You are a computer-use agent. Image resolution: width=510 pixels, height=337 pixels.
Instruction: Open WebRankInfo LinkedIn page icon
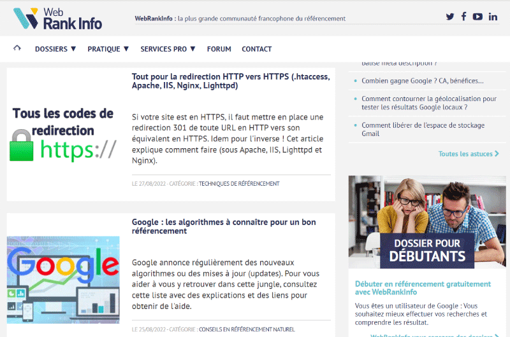pyautogui.click(x=493, y=17)
